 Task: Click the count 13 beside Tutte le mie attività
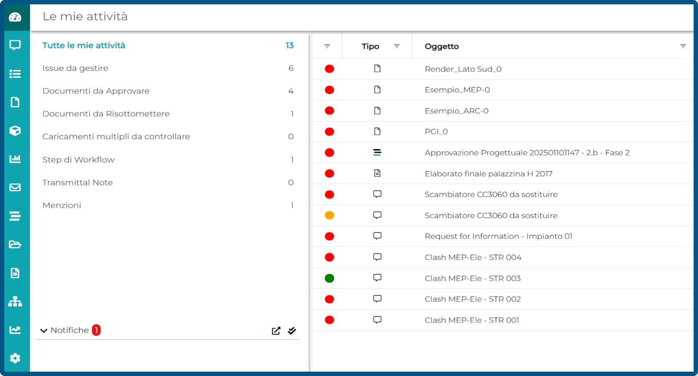pos(289,45)
